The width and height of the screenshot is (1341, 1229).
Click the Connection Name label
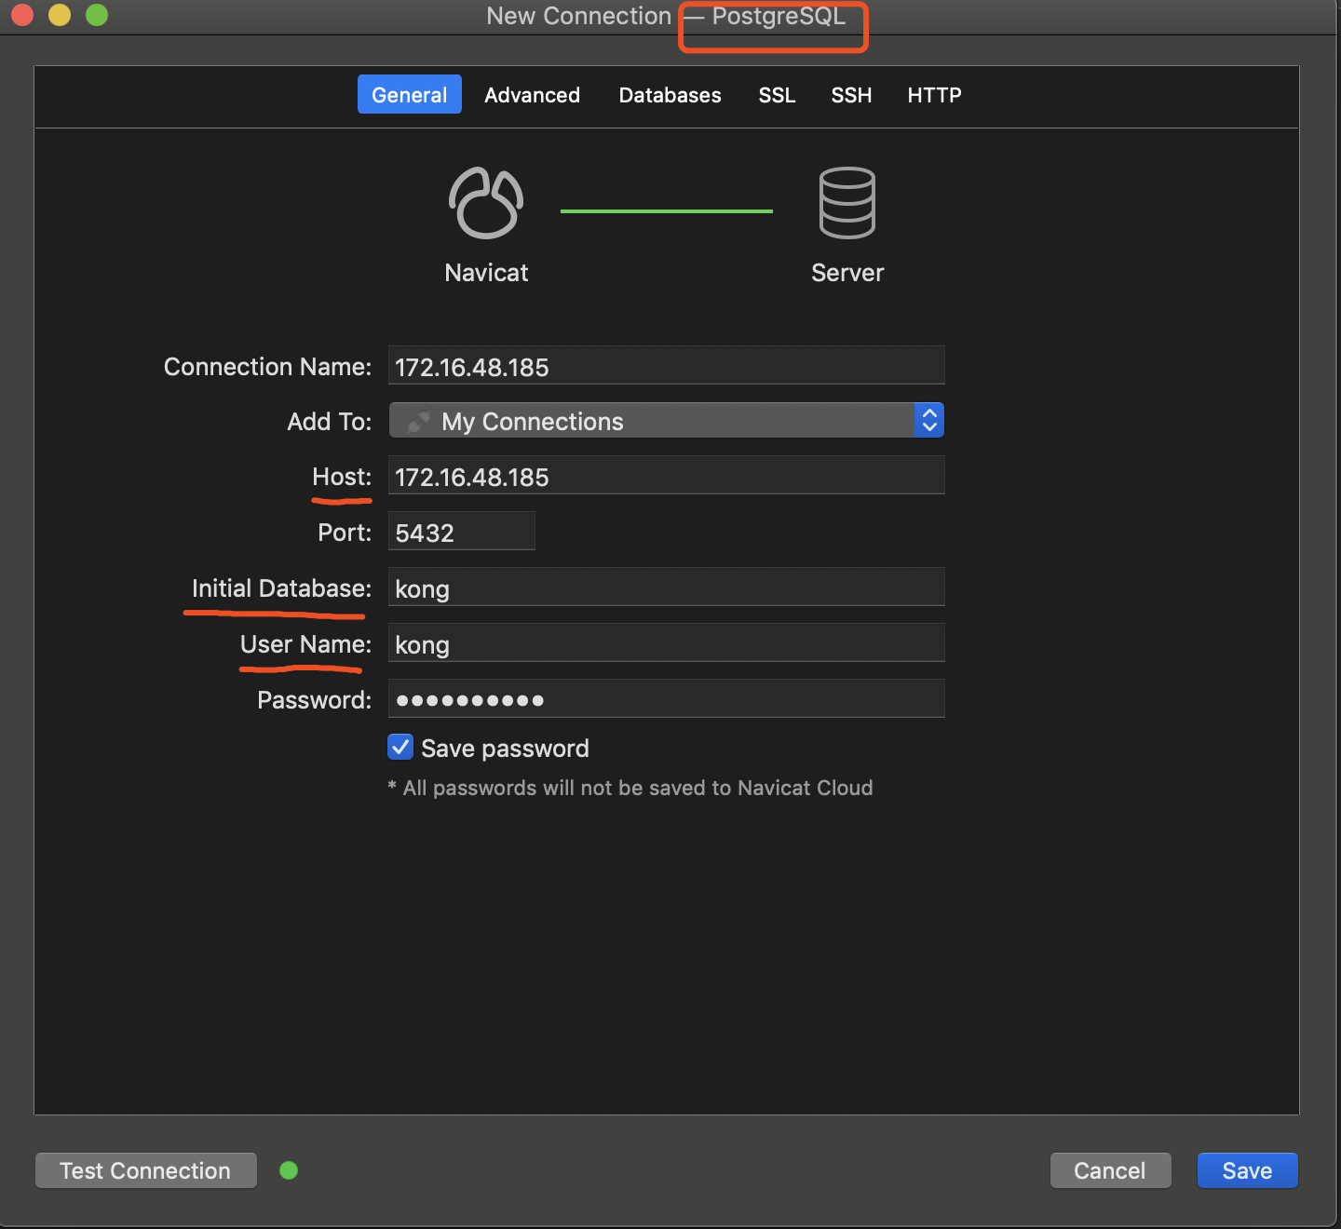point(268,367)
